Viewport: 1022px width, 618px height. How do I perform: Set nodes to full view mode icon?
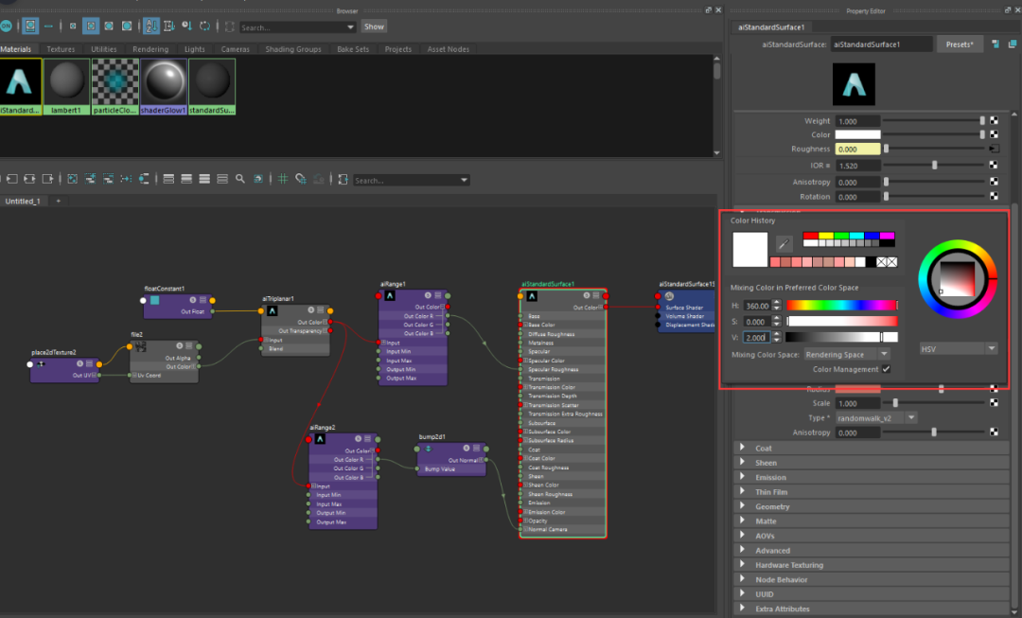click(x=204, y=179)
